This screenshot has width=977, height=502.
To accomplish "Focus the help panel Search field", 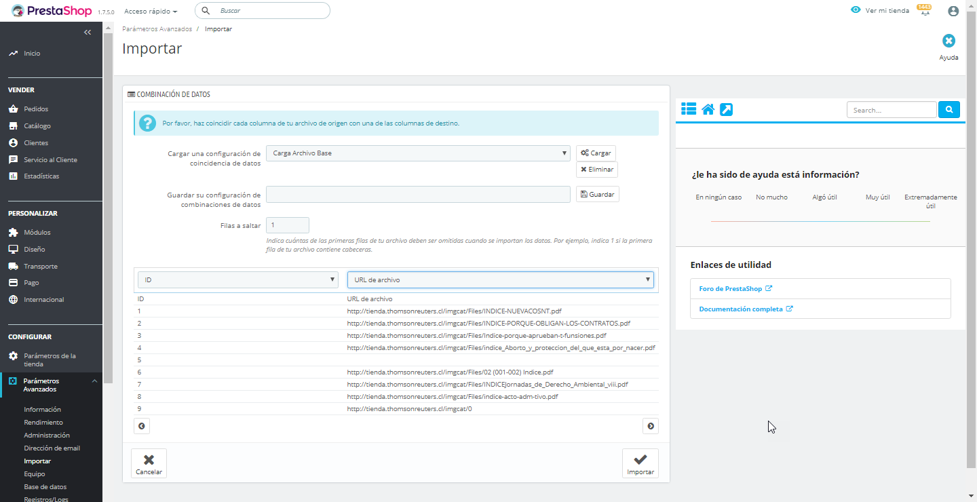I will tap(892, 110).
